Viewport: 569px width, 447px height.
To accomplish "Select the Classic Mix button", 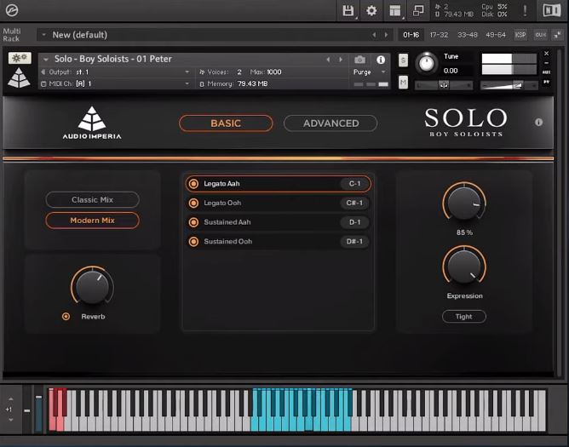I will click(92, 200).
